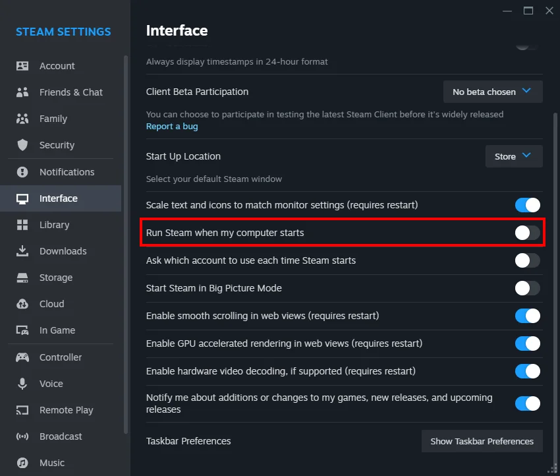Open the Client Beta Participation dropdown
This screenshot has width=560, height=476.
492,92
